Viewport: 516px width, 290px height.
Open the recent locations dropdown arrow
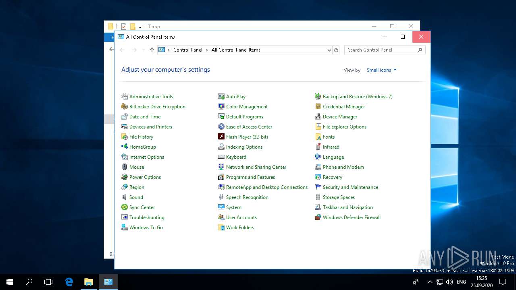point(143,50)
